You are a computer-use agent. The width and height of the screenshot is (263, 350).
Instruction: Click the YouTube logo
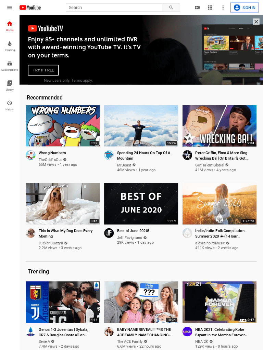tap(30, 8)
